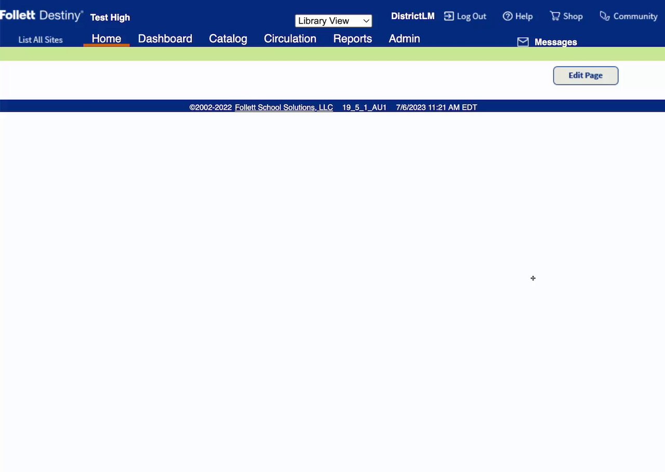Click the Help question mark icon
This screenshot has width=665, height=472.
[508, 16]
